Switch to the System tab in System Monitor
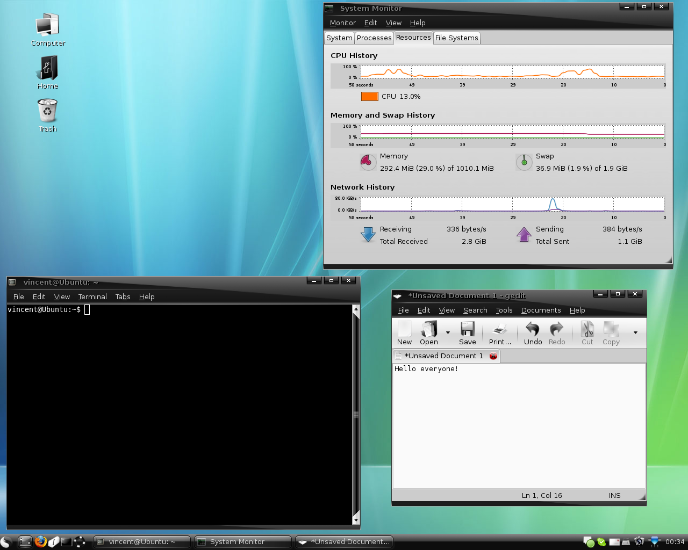The image size is (688, 550). click(x=339, y=38)
